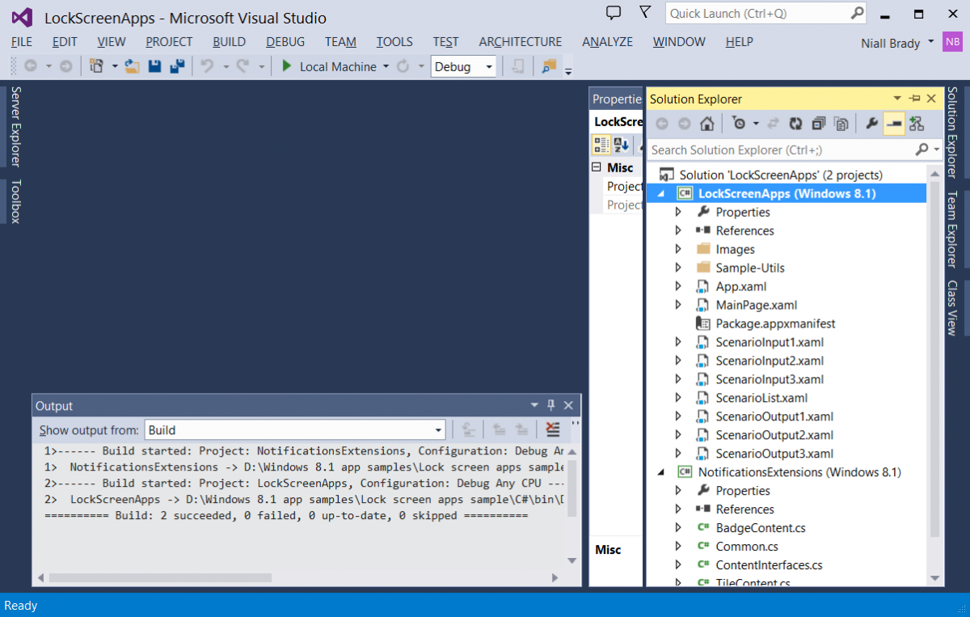The height and width of the screenshot is (617, 970).
Task: Start debugging with green play icon
Action: (x=286, y=66)
